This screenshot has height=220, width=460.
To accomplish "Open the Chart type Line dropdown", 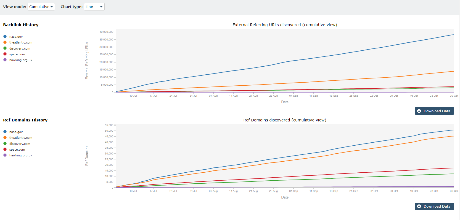I will pyautogui.click(x=94, y=7).
